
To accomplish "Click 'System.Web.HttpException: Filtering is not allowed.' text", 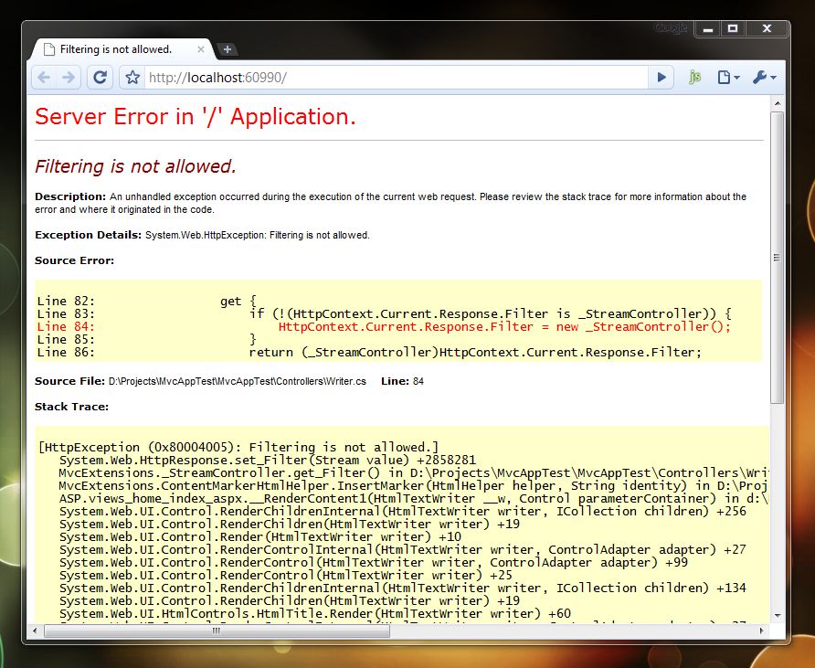I will tap(258, 235).
